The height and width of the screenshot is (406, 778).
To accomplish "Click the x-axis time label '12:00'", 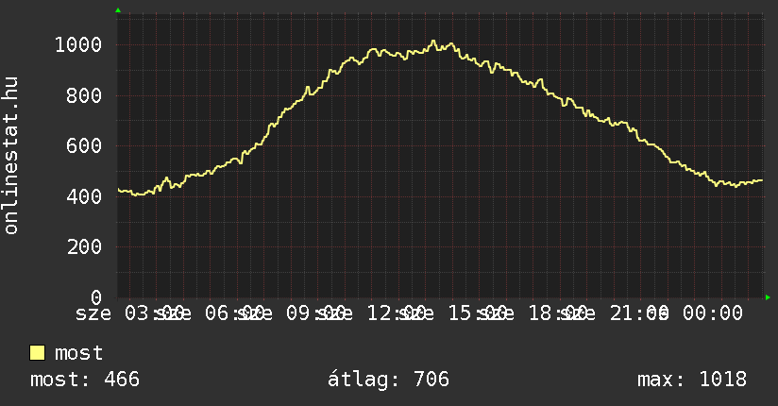I will coord(397,313).
